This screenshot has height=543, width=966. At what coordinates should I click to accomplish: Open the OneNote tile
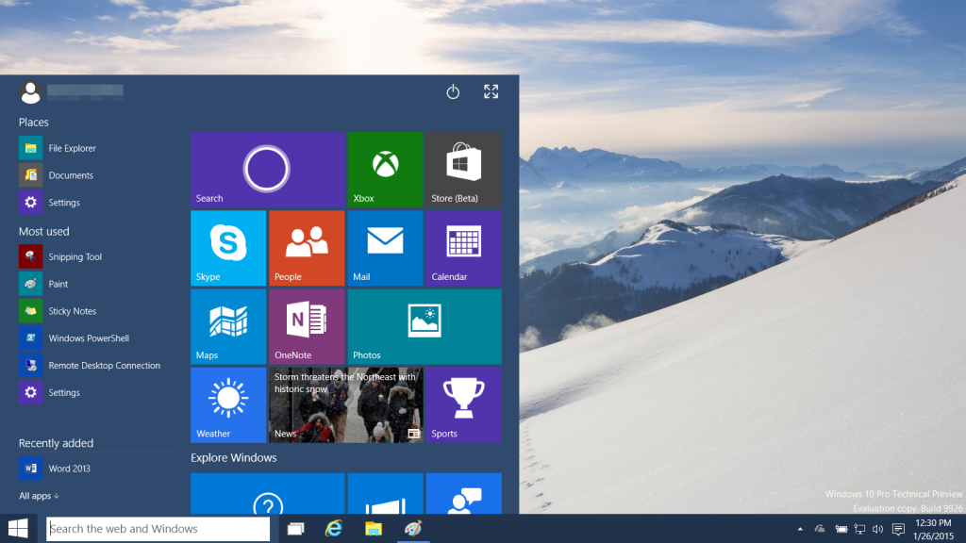click(x=307, y=326)
